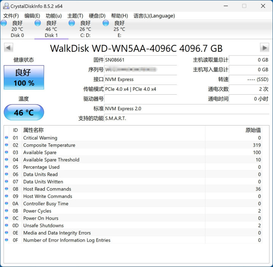
Task: Click status dot for Controller Busy Time row
Action: pos(6,203)
